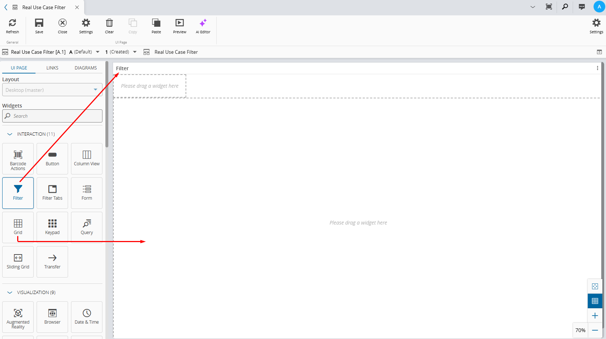Select the Column View widget
Image resolution: width=606 pixels, height=339 pixels.
click(87, 159)
